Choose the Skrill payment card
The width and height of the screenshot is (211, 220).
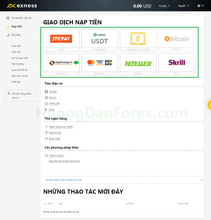click(x=177, y=64)
